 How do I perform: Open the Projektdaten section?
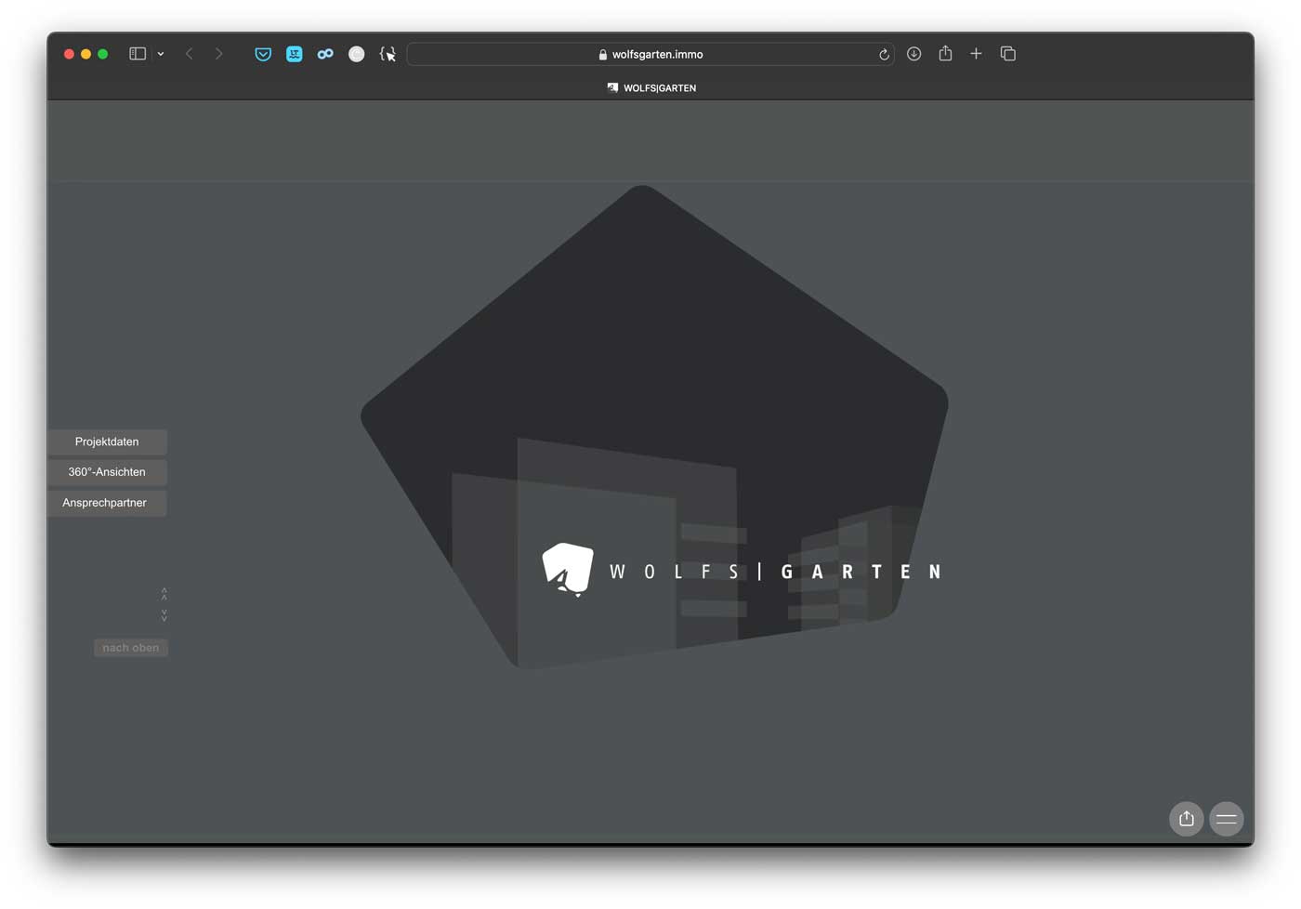point(107,441)
